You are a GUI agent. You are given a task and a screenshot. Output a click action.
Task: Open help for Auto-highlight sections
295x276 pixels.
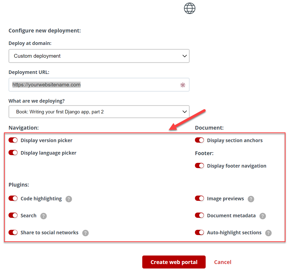click(268, 233)
